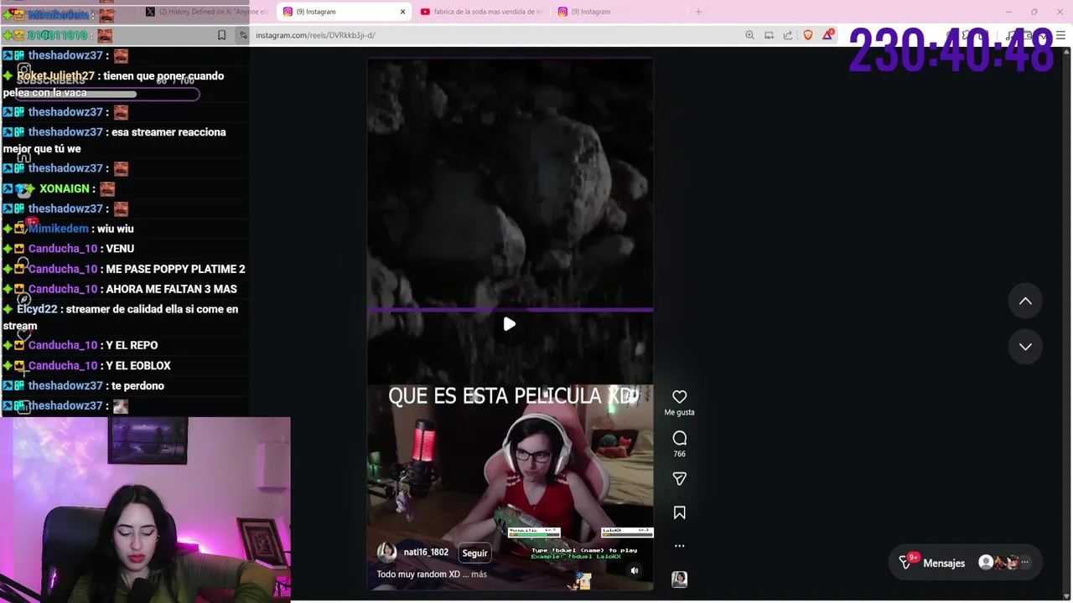The height and width of the screenshot is (603, 1073).
Task: Open Brave Rewards triangle icon
Action: pyautogui.click(x=828, y=34)
